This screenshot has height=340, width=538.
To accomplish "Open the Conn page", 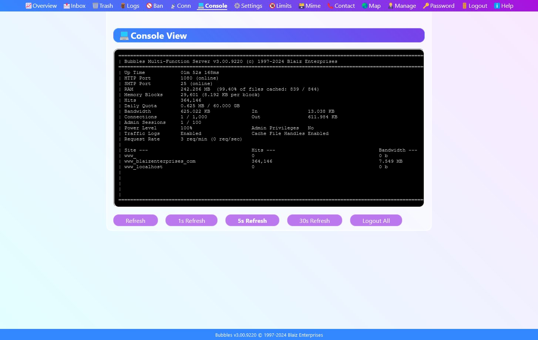I will pos(180,6).
